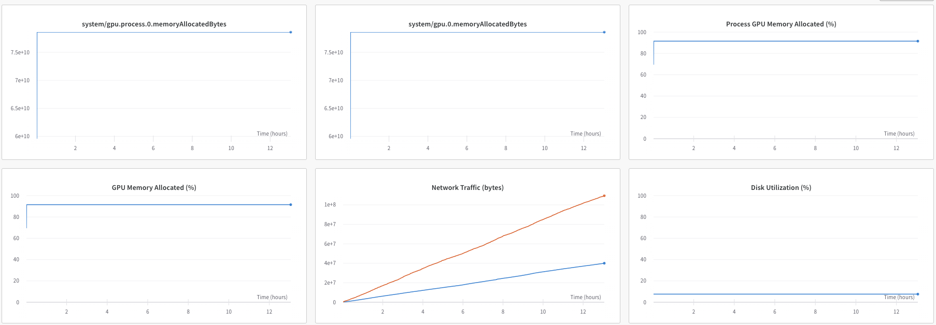
Task: Click end point in GPU Memory Allocated (%) chart
Action: tap(291, 204)
